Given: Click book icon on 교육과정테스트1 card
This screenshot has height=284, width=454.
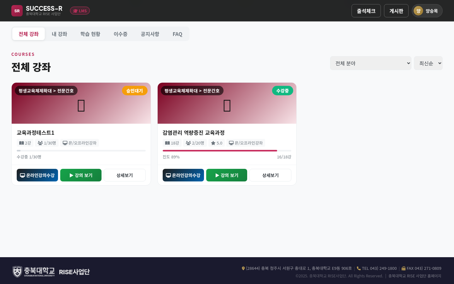Looking at the screenshot, I should pos(21,143).
